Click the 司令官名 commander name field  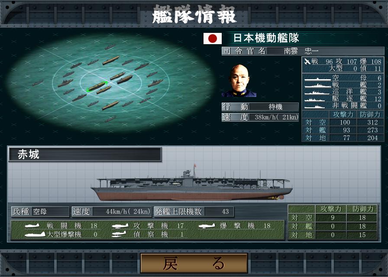[x=303, y=51]
